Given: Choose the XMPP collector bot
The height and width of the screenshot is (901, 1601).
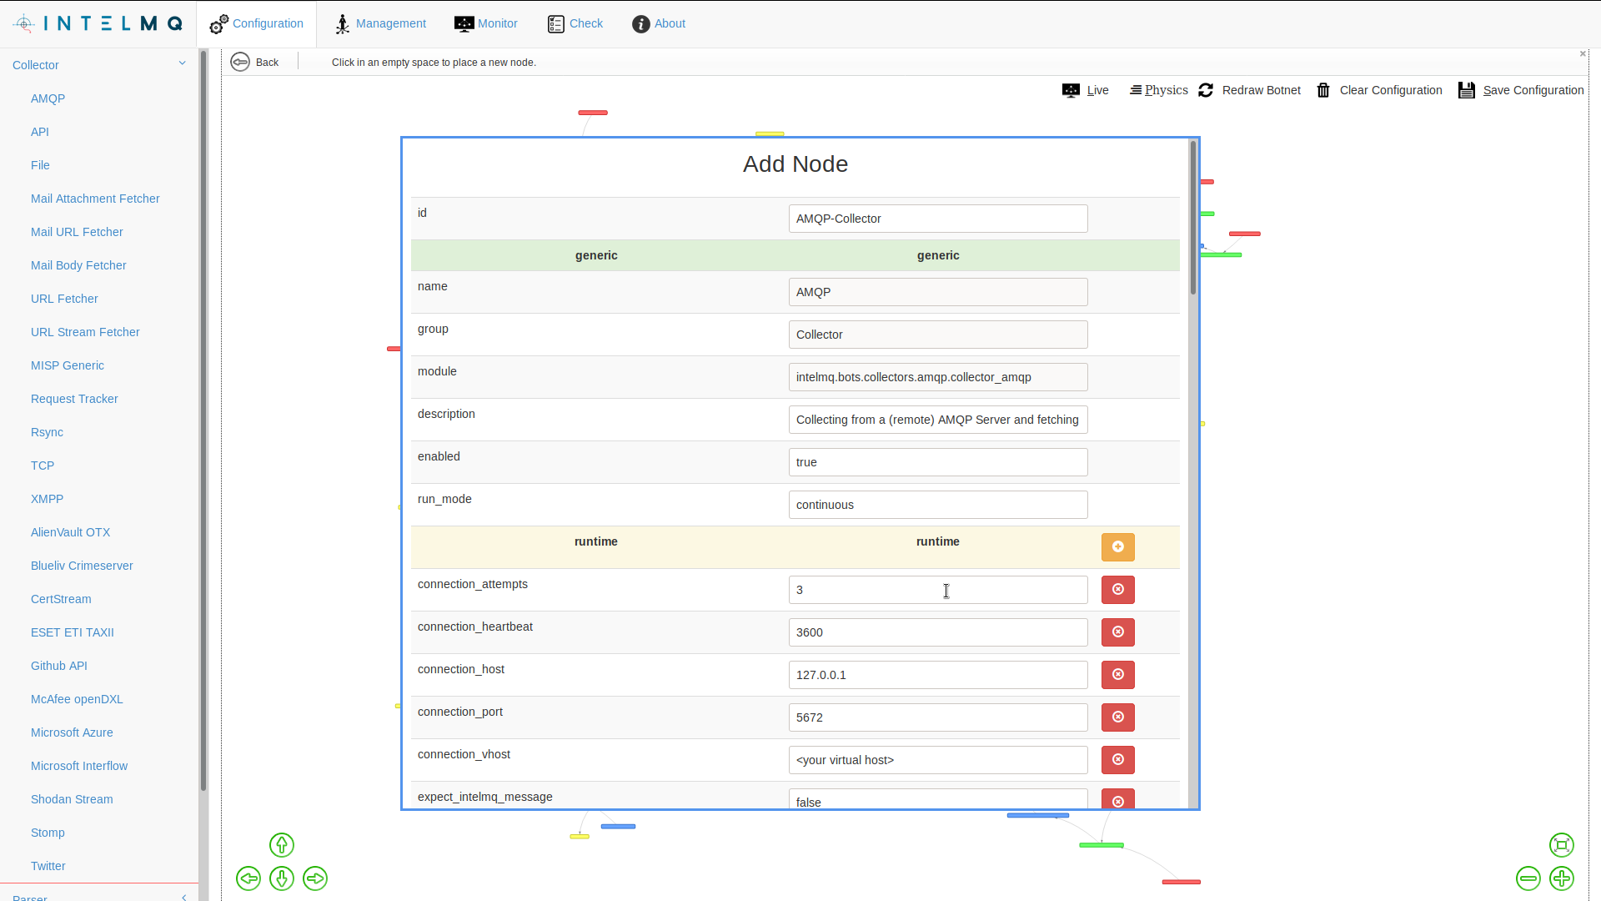Looking at the screenshot, I should [47, 499].
